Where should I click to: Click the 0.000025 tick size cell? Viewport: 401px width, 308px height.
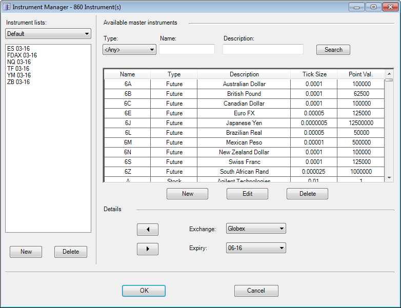[x=314, y=172]
